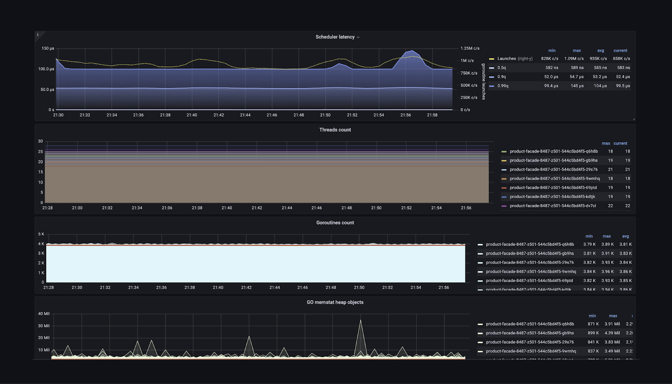The width and height of the screenshot is (672, 384).
Task: Toggle 29s76 pod series in heap objects legend
Action: (530, 342)
